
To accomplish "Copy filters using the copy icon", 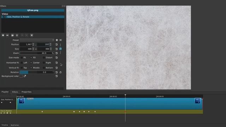I will 13,35.
